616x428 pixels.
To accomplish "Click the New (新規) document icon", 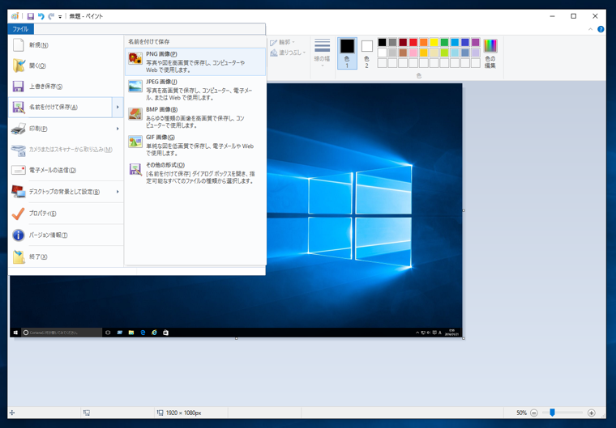I will coord(18,44).
